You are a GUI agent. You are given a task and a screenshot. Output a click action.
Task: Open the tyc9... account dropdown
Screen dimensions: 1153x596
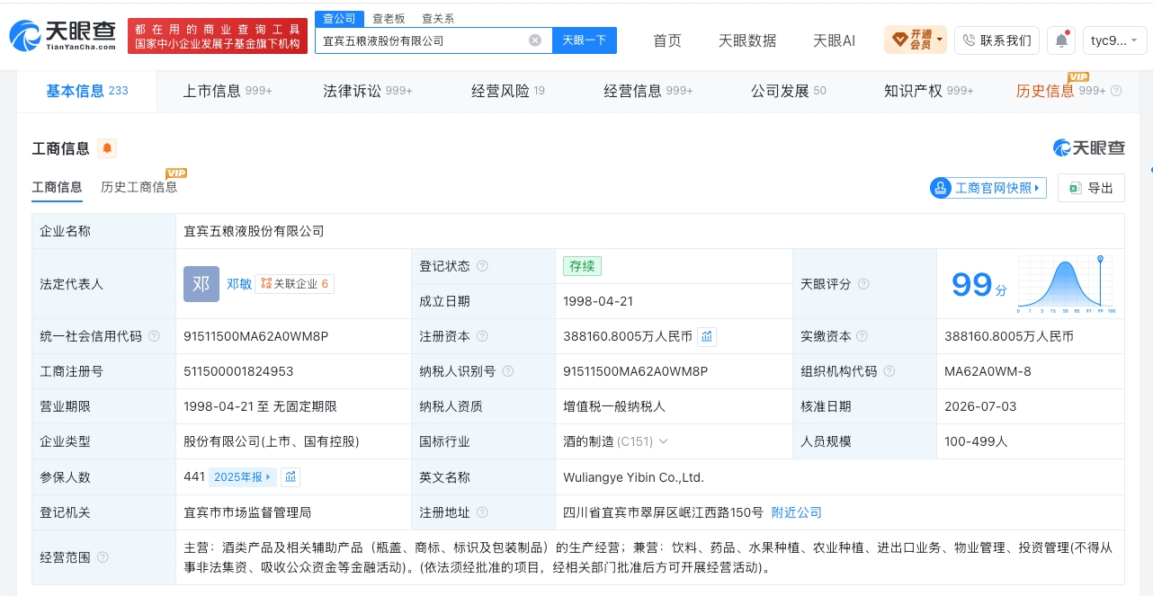(x=1116, y=40)
